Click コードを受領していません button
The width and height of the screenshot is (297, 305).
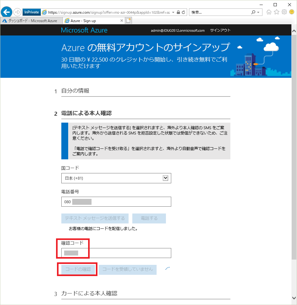(x=128, y=270)
